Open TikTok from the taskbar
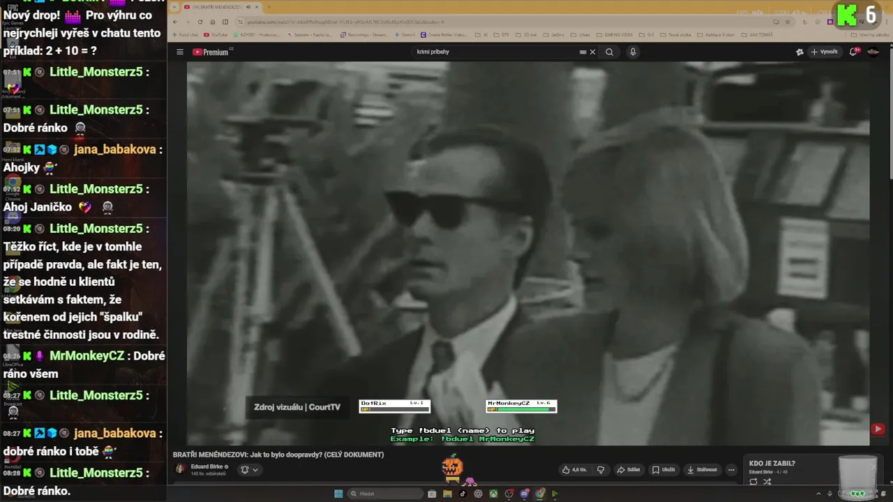 coord(463,494)
